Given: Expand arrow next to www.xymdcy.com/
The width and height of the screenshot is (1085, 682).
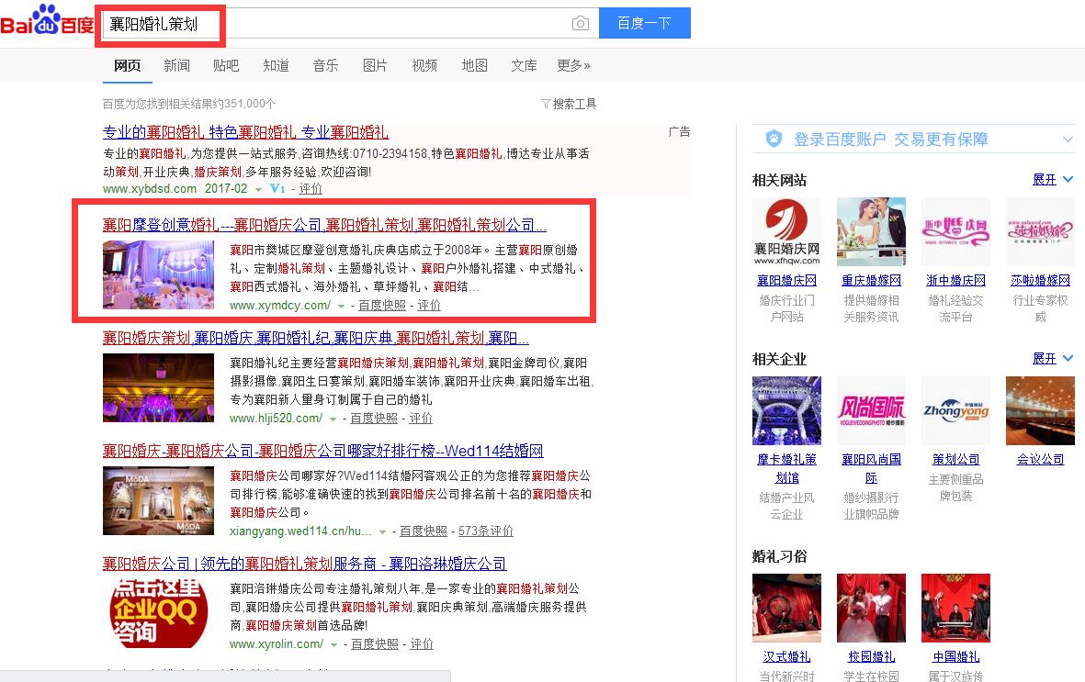Looking at the screenshot, I should [x=341, y=307].
